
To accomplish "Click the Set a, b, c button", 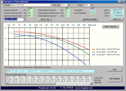I will 117,19.
